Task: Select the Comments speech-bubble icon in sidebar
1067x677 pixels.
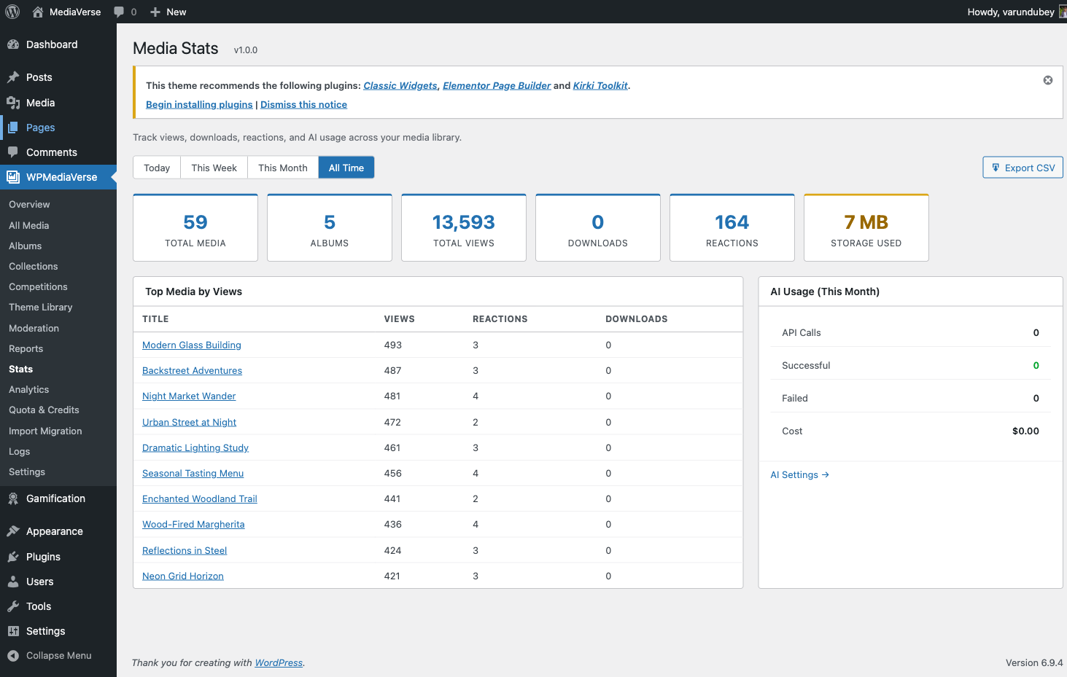Action: pyautogui.click(x=15, y=152)
